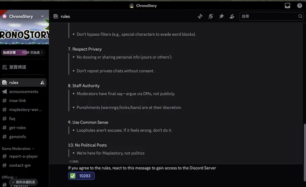Collapse the Game Moderation category
Viewport: 306px width, 187px height.
tap(18, 148)
